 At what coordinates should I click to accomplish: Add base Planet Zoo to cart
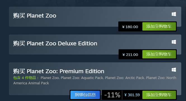click(159, 26)
